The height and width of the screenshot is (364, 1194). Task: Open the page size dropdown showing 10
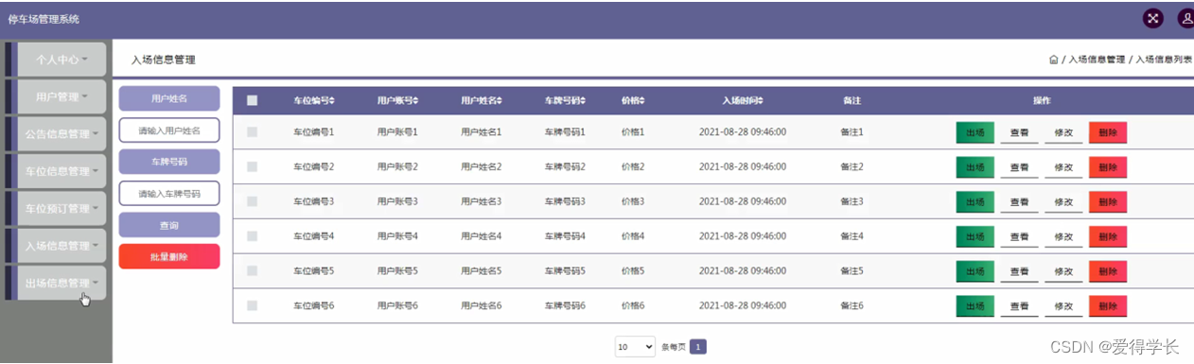[x=635, y=347]
